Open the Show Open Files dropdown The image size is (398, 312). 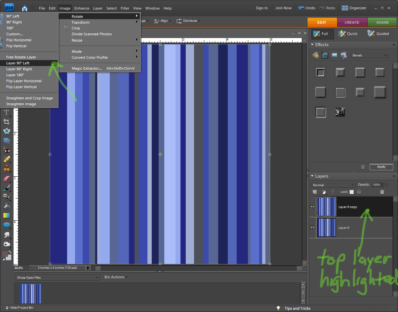(57, 278)
